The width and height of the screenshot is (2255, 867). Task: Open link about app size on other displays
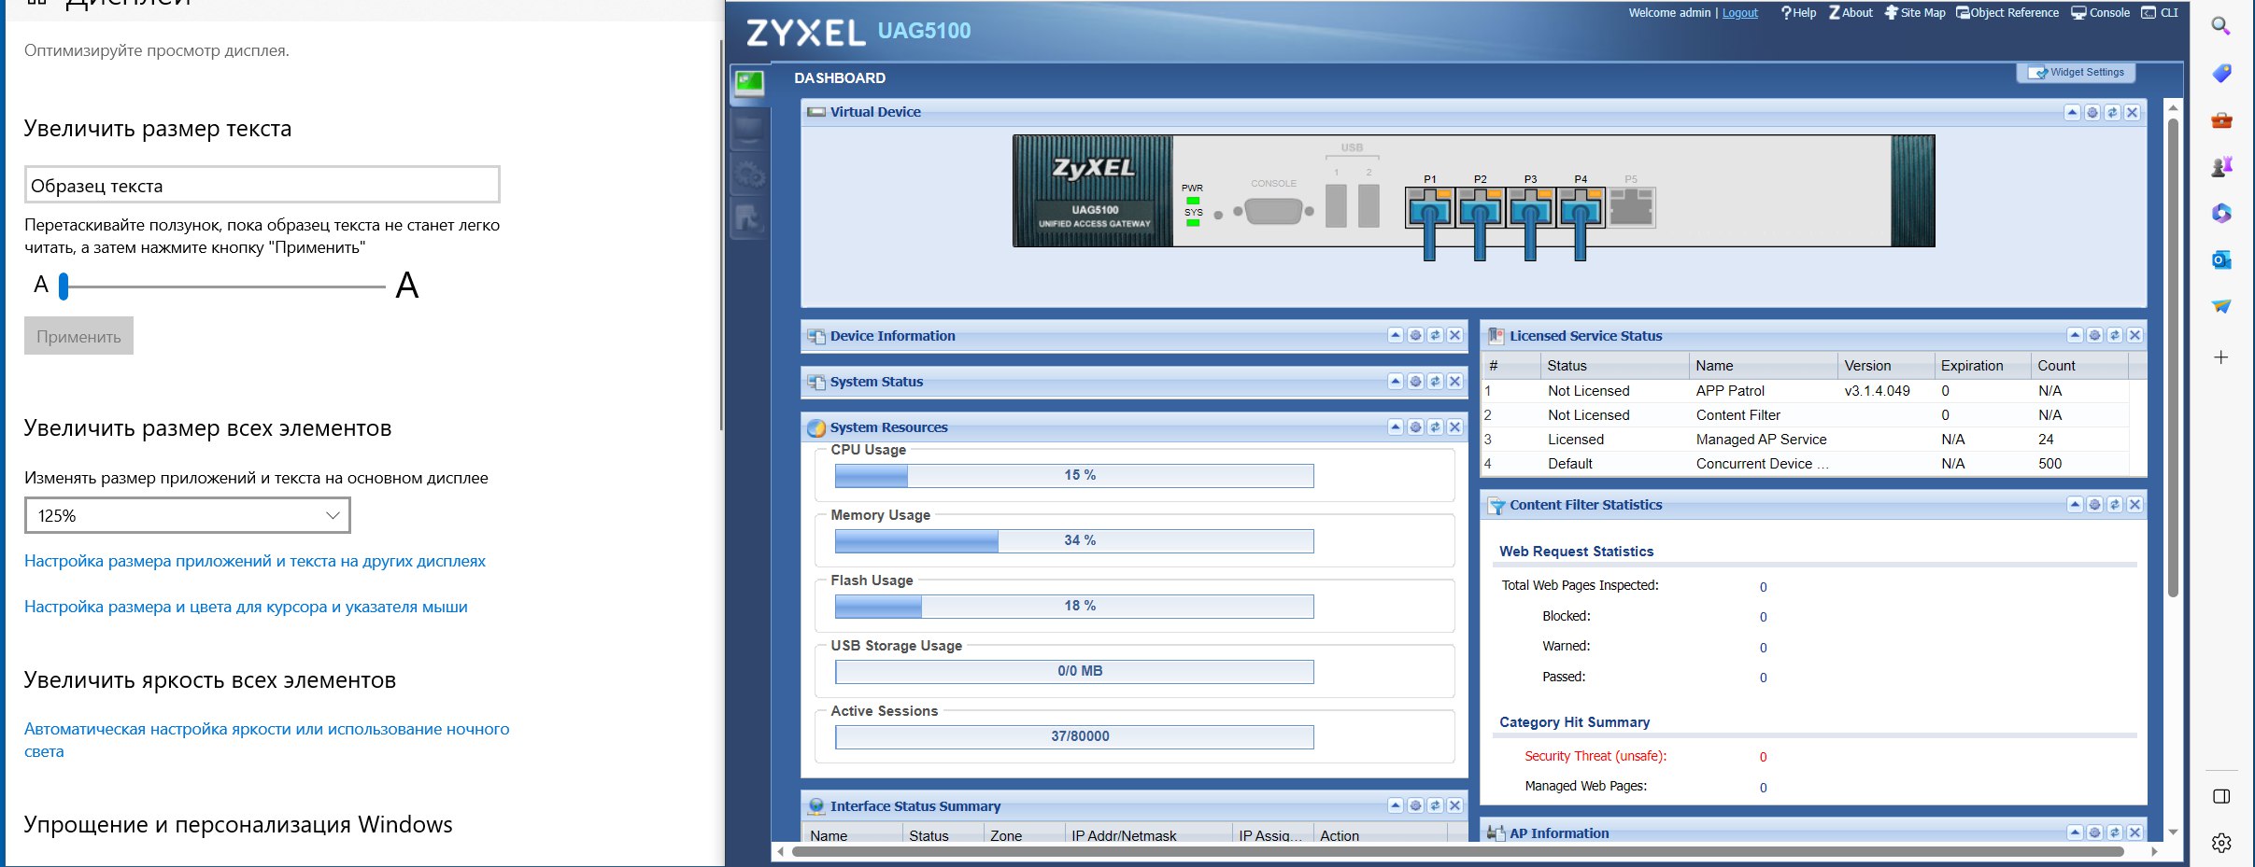click(255, 561)
